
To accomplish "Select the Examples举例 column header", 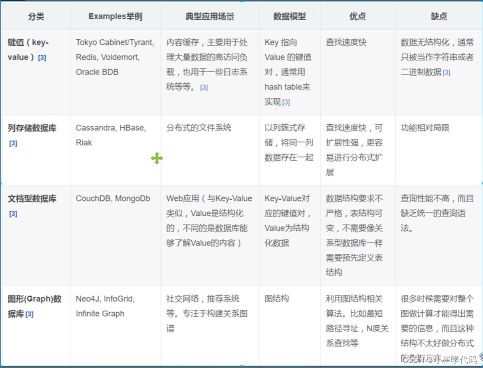I will click(x=115, y=16).
